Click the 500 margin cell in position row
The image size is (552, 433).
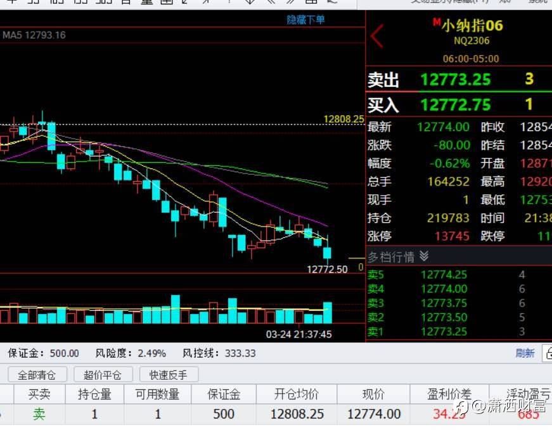[224, 415]
